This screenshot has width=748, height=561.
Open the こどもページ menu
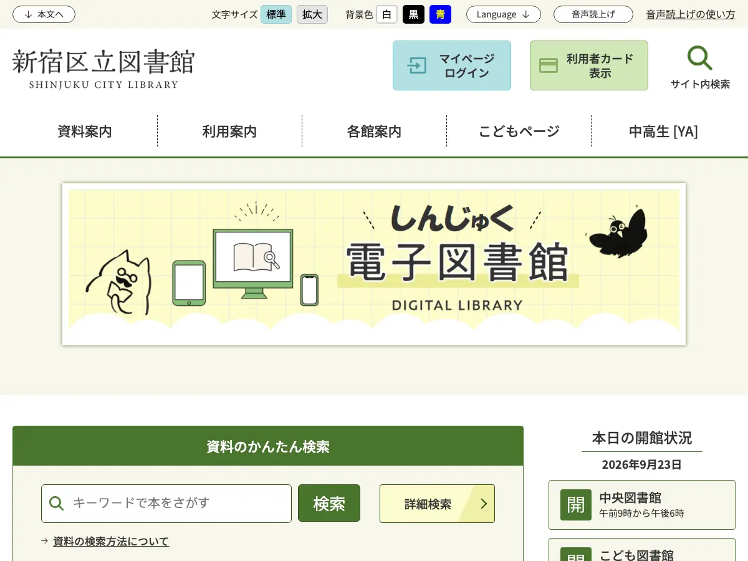point(519,132)
